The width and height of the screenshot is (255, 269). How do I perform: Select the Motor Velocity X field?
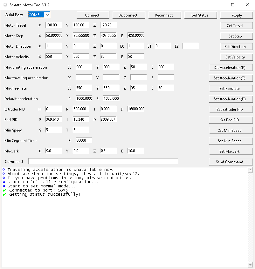click(54, 57)
